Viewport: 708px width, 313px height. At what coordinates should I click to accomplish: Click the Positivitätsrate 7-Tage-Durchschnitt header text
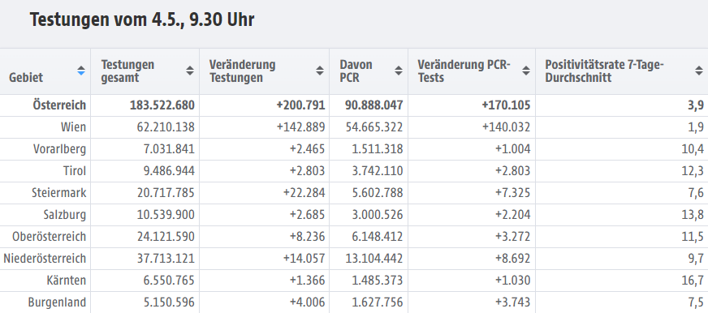(x=605, y=71)
